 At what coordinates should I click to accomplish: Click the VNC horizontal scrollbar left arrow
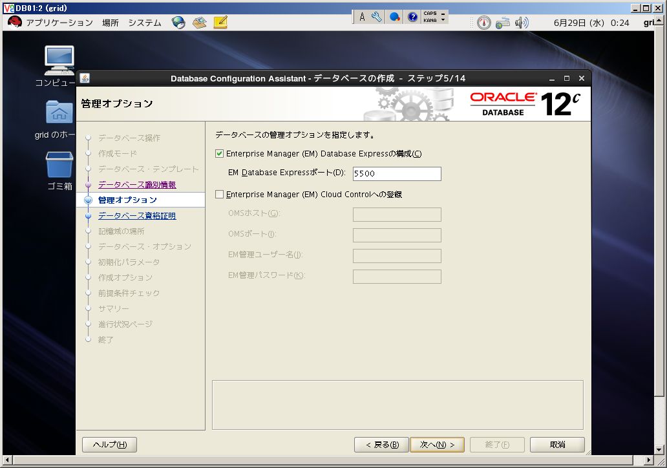pos(6,460)
